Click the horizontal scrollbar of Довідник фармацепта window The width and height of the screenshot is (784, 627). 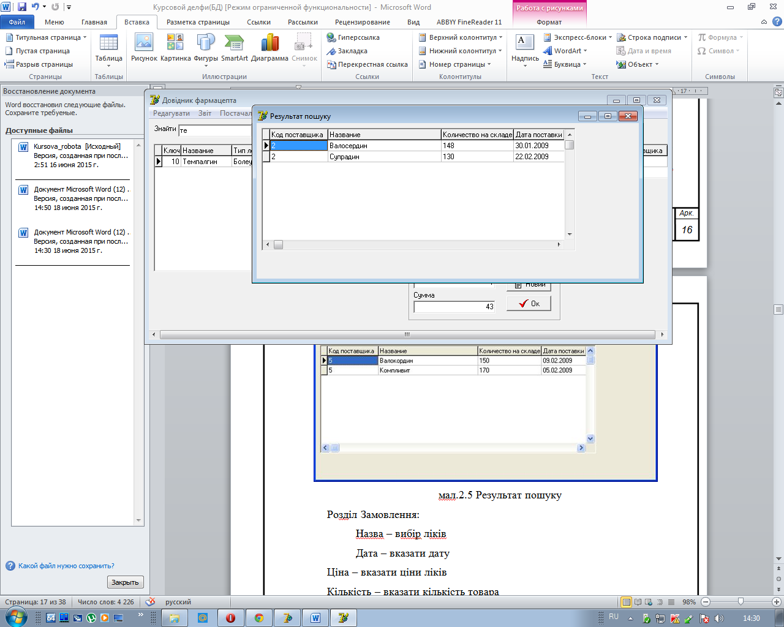[407, 334]
